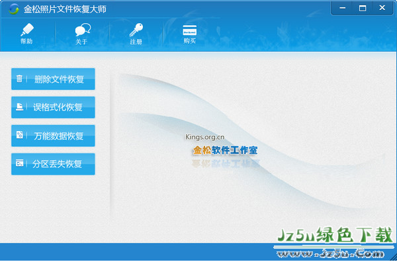This screenshot has width=397, height=262.
Task: Minimize the recovery program window
Action: 343,8
